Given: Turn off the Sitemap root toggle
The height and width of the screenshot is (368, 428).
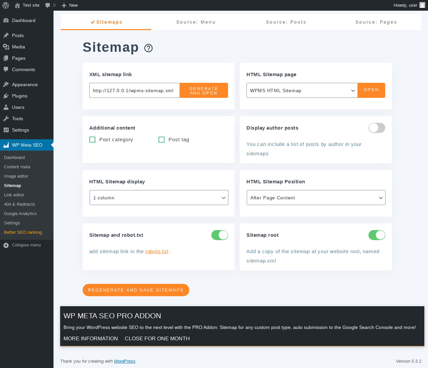Looking at the screenshot, I should (377, 235).
